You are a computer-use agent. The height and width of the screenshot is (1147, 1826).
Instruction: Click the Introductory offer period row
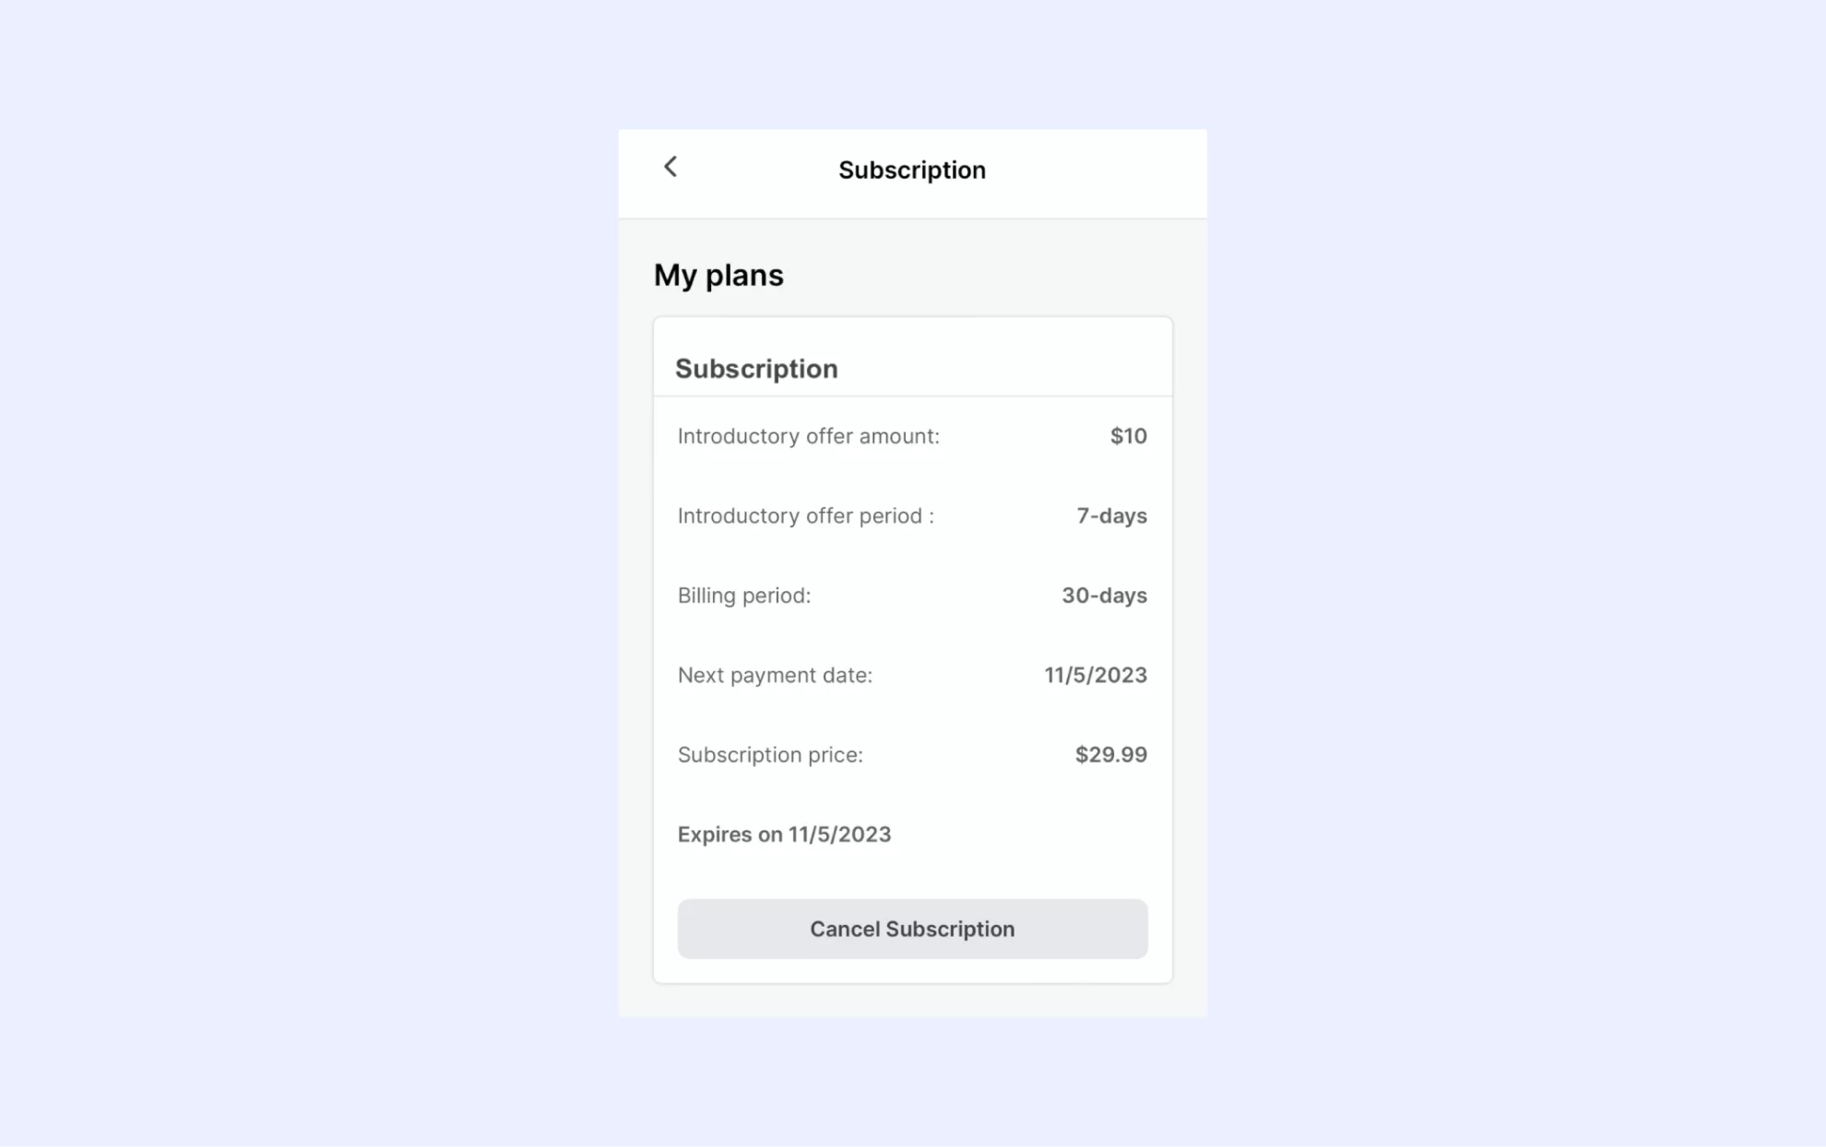(x=806, y=515)
